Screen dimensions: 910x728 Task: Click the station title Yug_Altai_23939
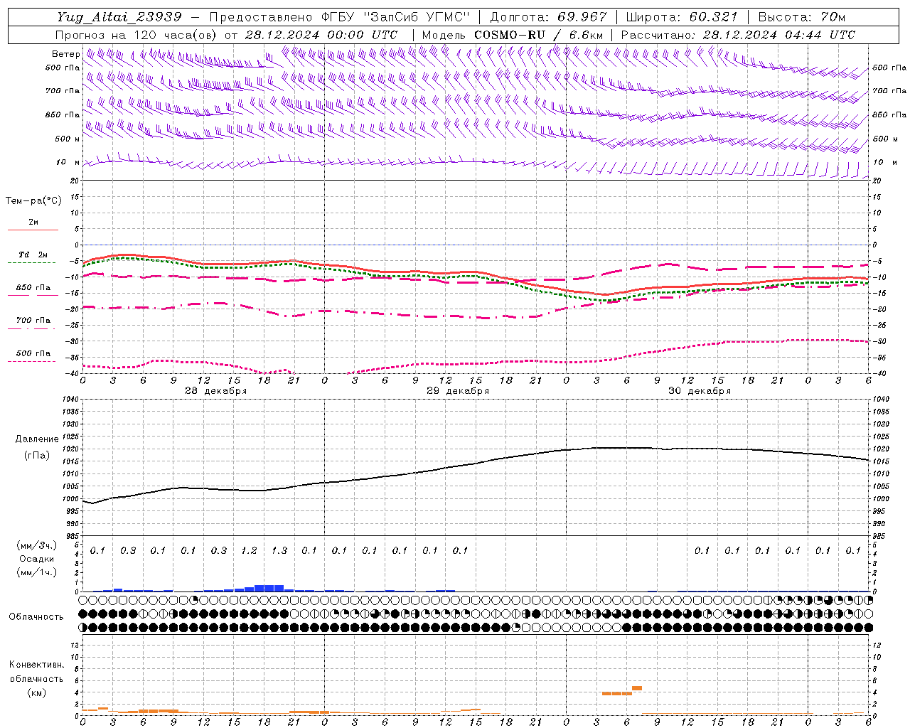119,17
